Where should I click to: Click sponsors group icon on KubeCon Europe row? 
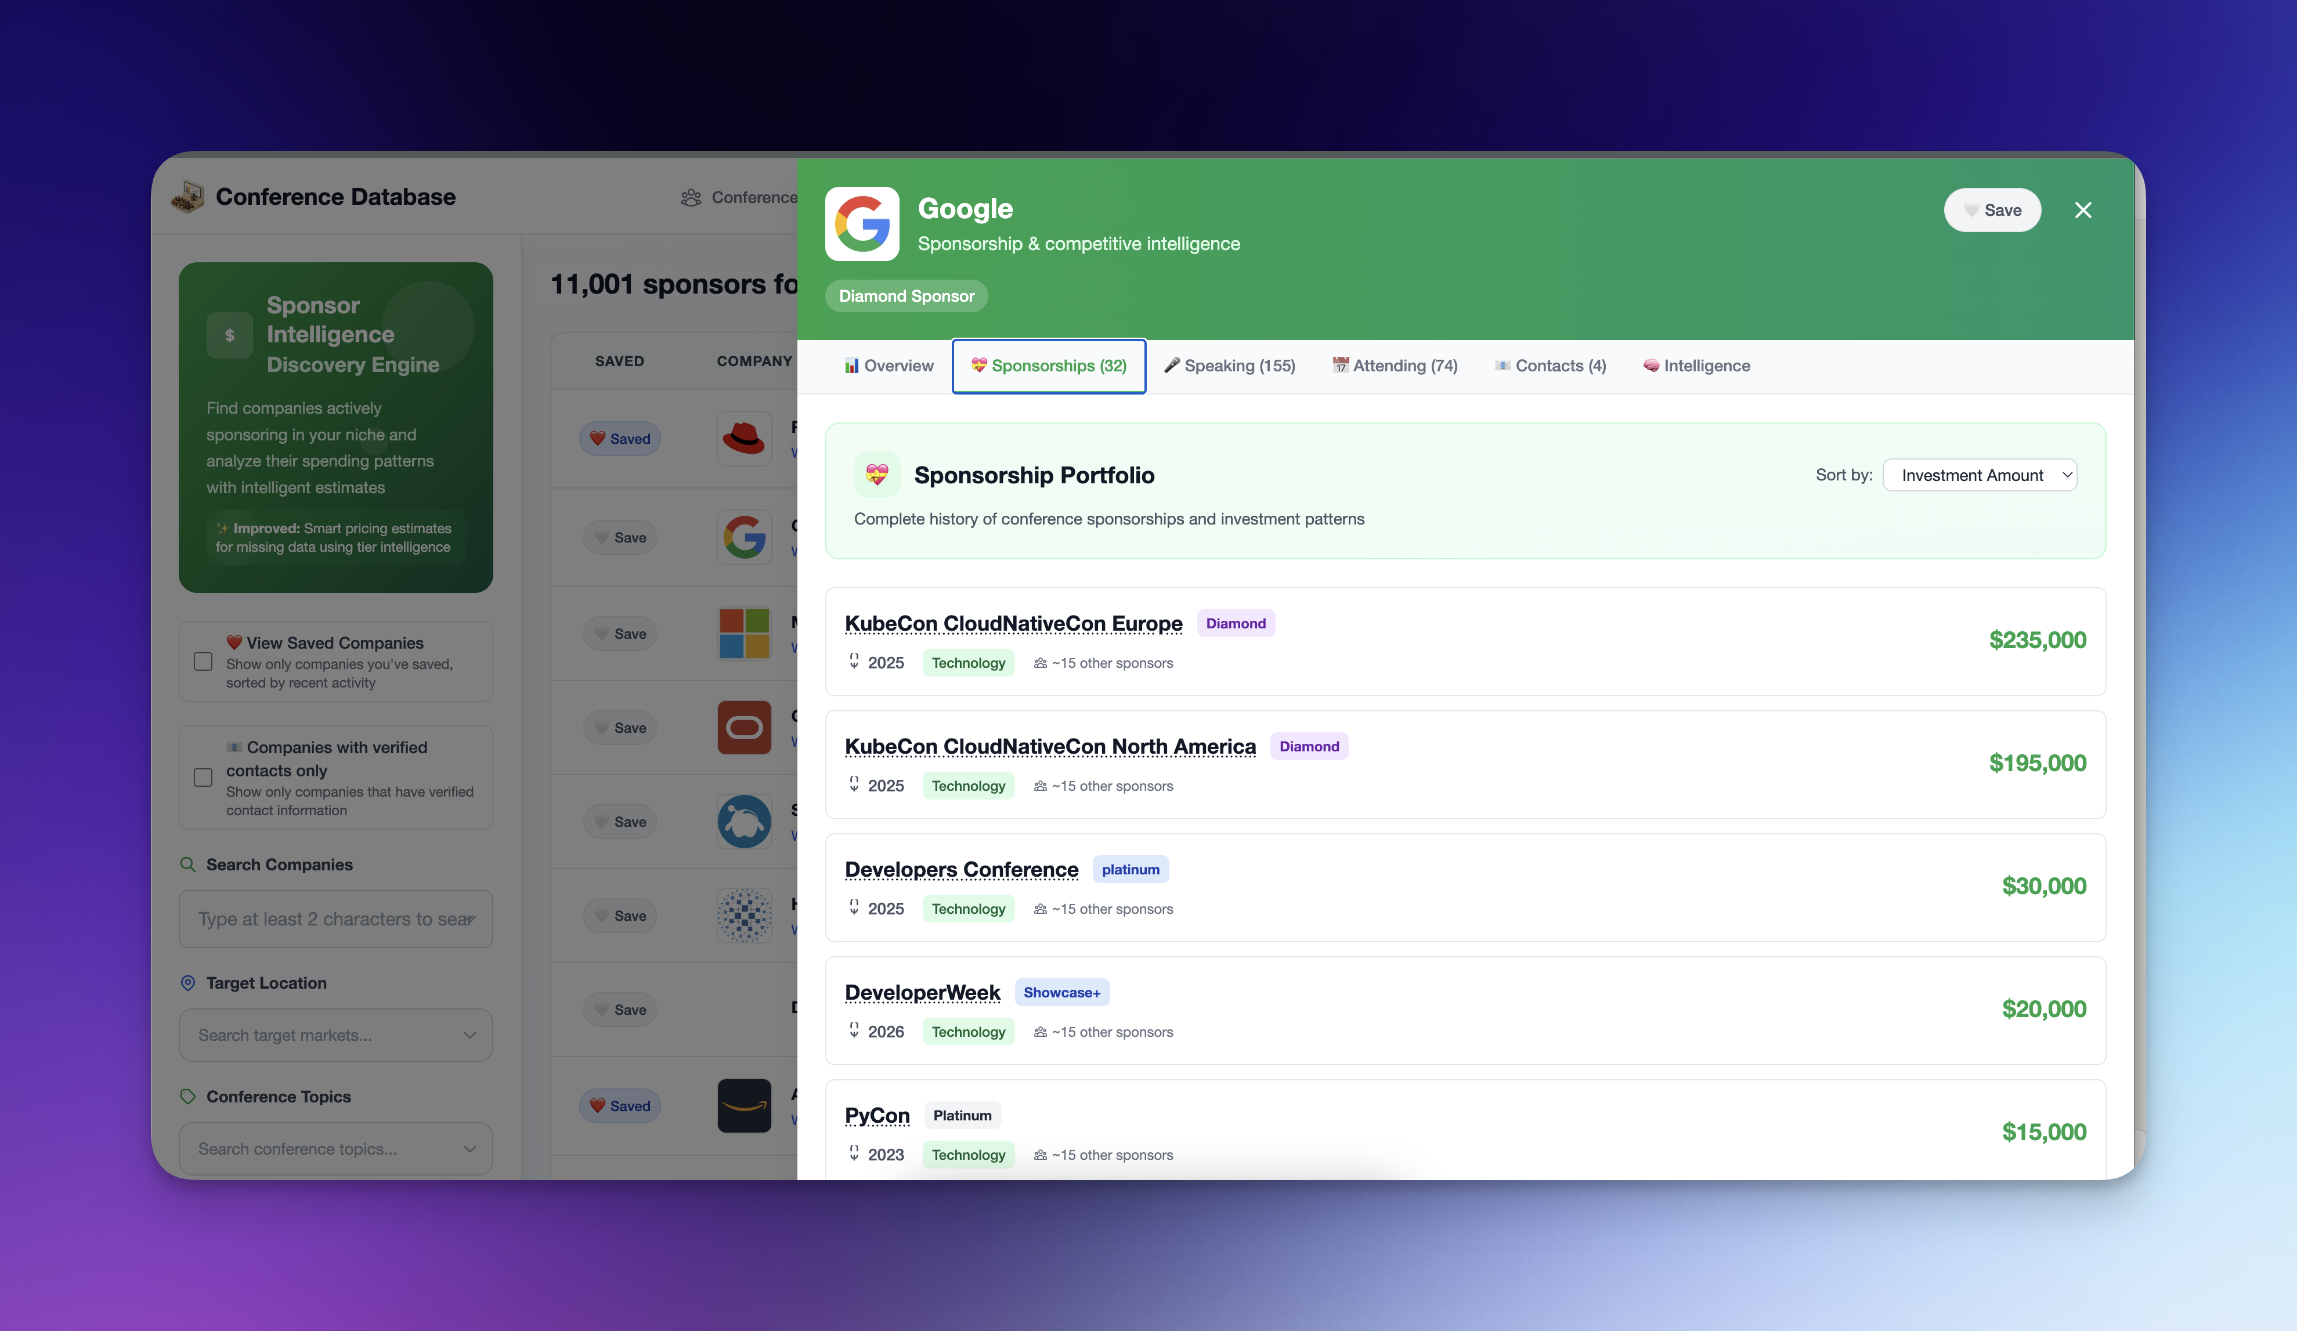tap(1040, 663)
